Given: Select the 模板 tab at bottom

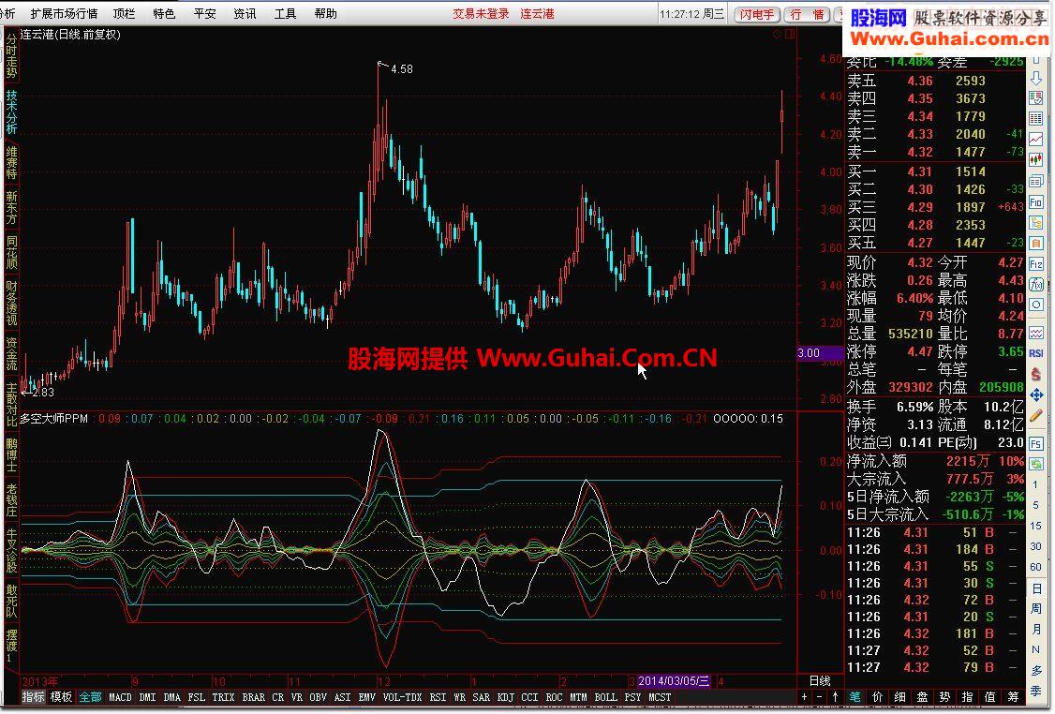Looking at the screenshot, I should pyautogui.click(x=61, y=697).
